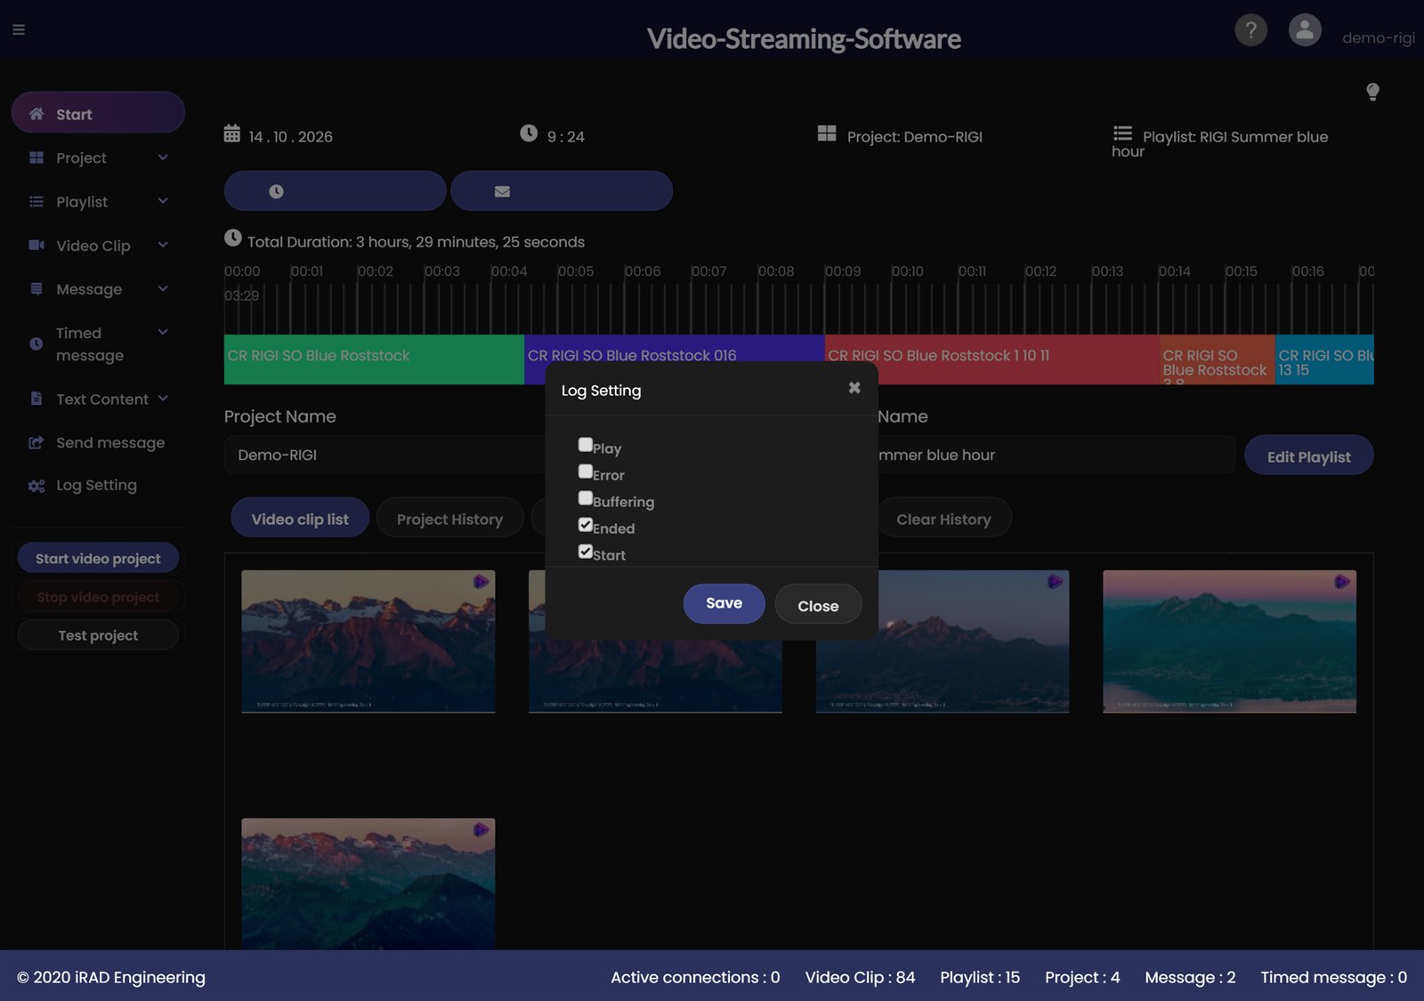Click the Send message share icon
The height and width of the screenshot is (1001, 1424).
pos(36,442)
